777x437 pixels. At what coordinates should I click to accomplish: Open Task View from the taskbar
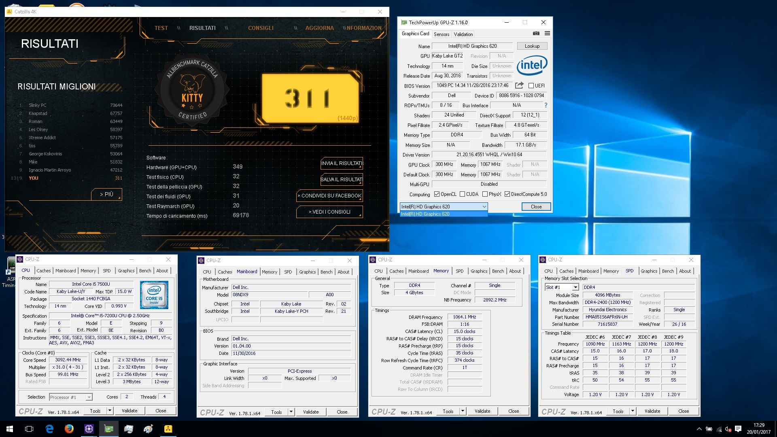click(29, 429)
